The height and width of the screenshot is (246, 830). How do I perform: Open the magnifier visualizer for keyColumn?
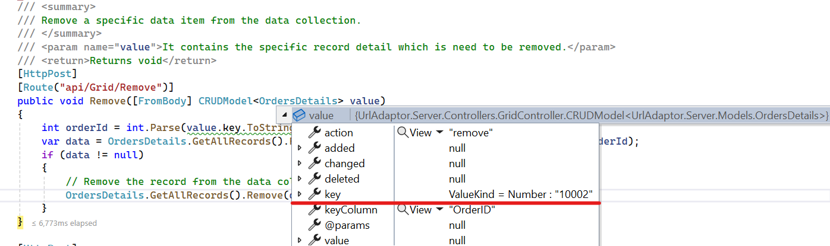click(403, 210)
